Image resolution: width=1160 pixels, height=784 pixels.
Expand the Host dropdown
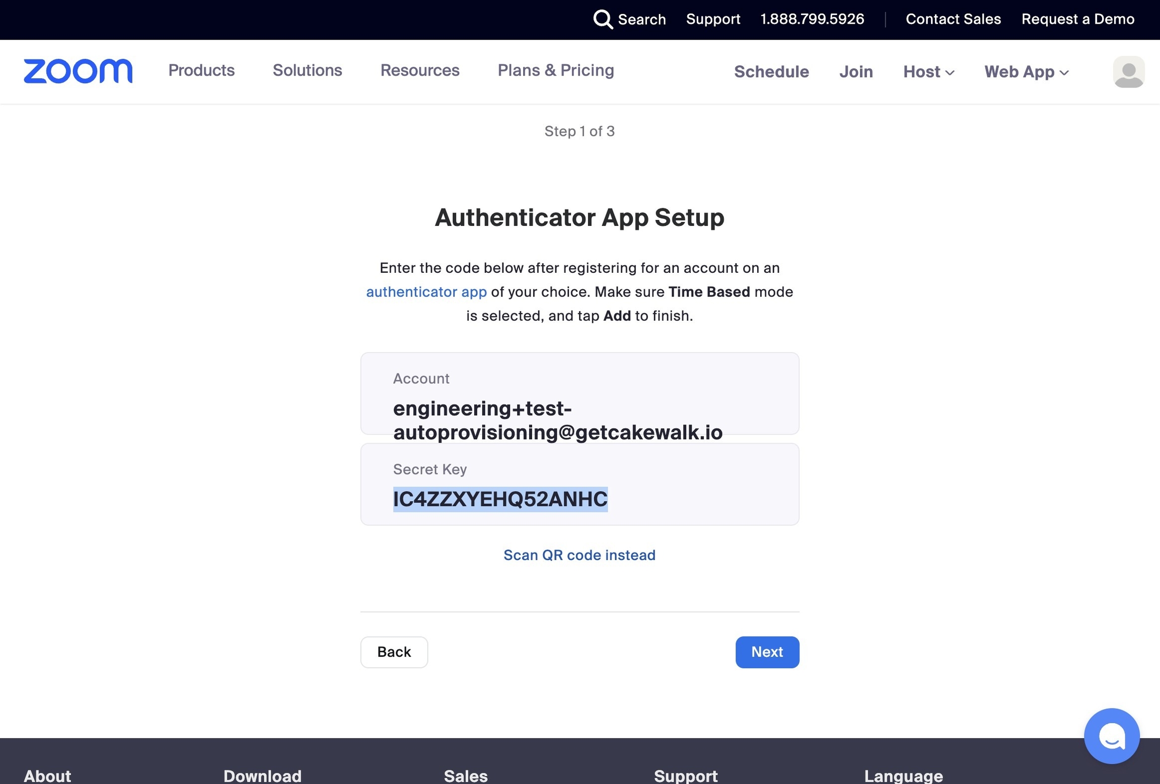928,72
